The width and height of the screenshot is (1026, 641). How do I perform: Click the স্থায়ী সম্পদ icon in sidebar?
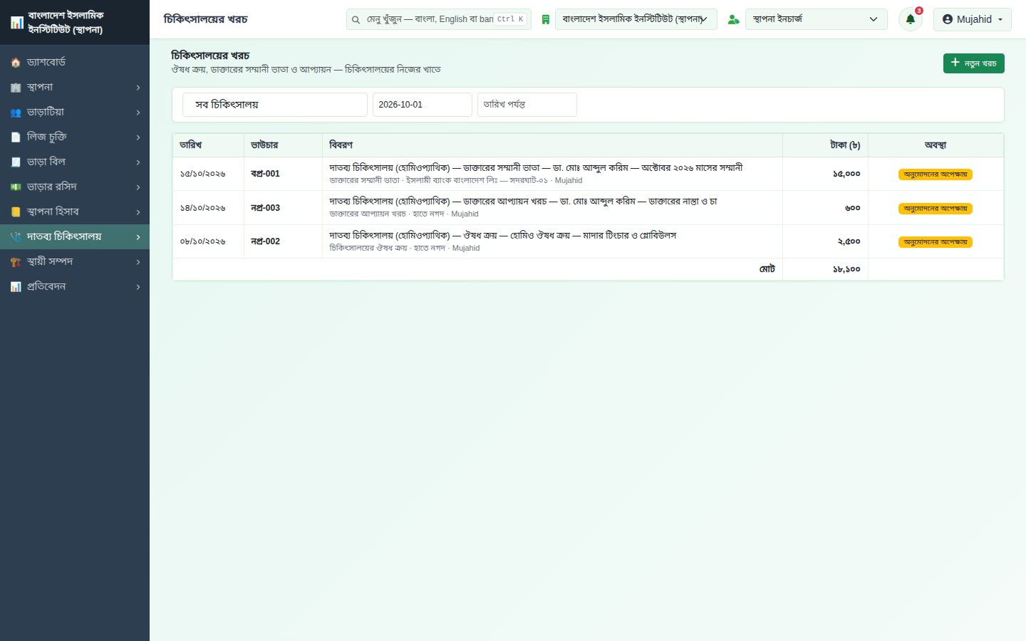click(16, 262)
